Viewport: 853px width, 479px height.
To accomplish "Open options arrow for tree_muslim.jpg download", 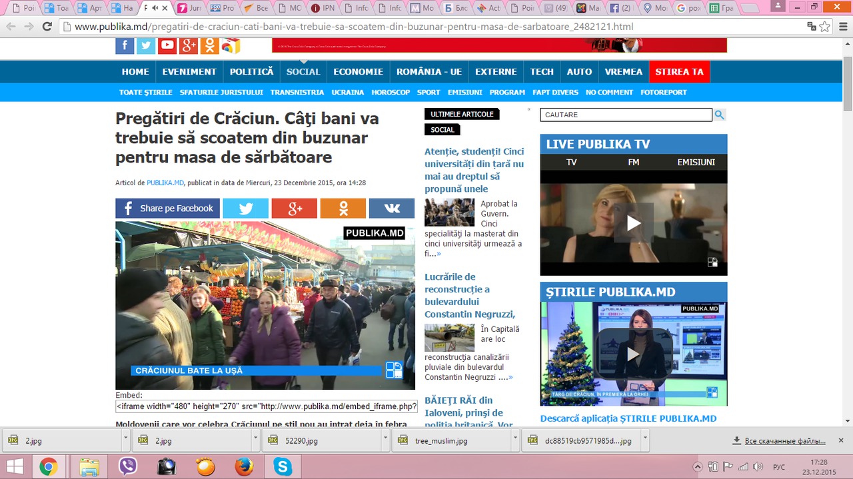I will (515, 440).
